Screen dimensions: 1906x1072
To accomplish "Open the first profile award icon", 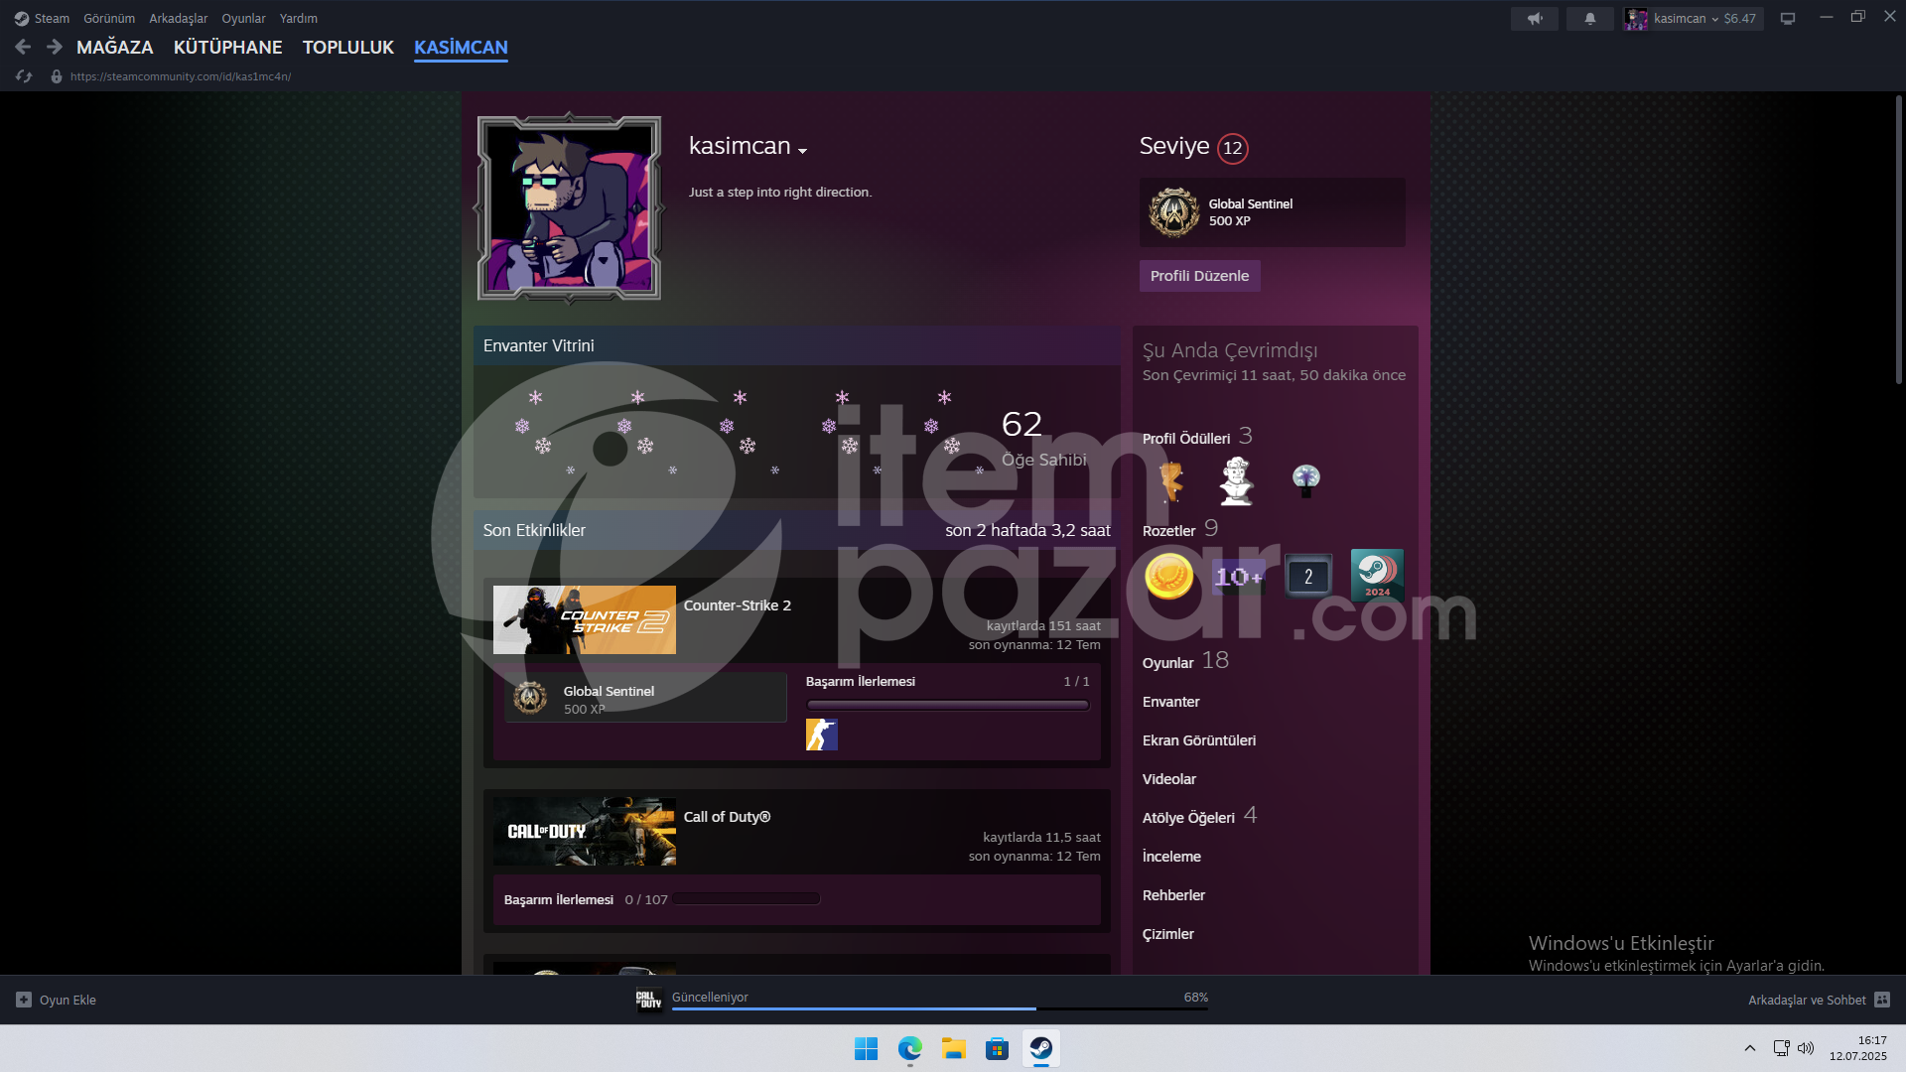I will click(x=1171, y=481).
